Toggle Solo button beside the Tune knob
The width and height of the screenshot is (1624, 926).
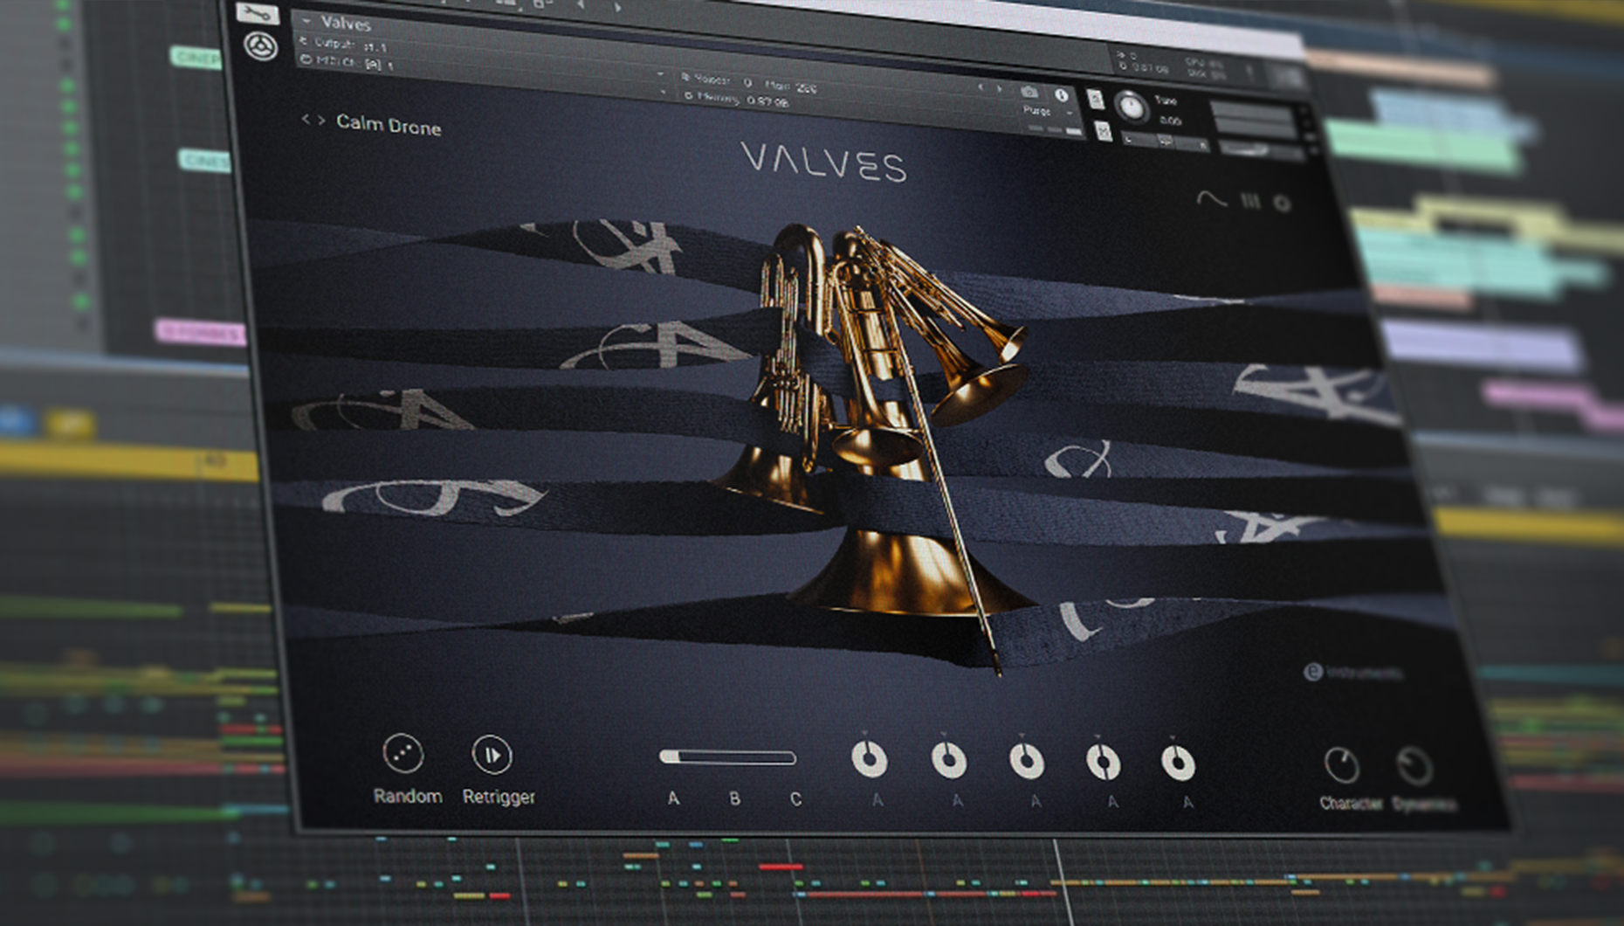point(1097,99)
